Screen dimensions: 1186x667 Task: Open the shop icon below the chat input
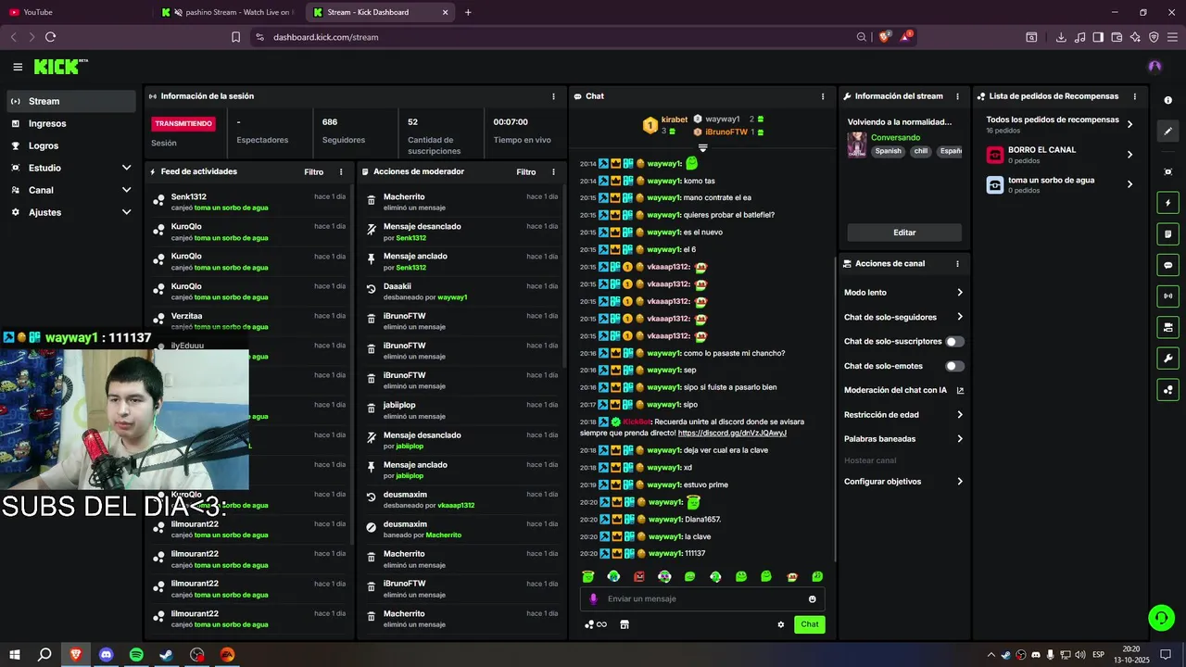(625, 624)
